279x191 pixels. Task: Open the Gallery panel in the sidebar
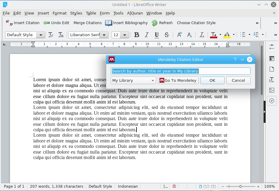tap(271, 90)
